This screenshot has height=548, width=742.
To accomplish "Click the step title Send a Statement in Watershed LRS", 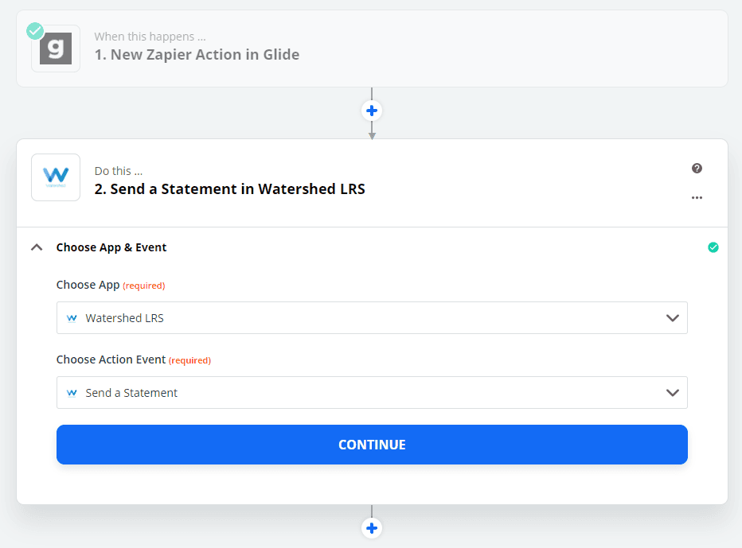I will point(229,189).
